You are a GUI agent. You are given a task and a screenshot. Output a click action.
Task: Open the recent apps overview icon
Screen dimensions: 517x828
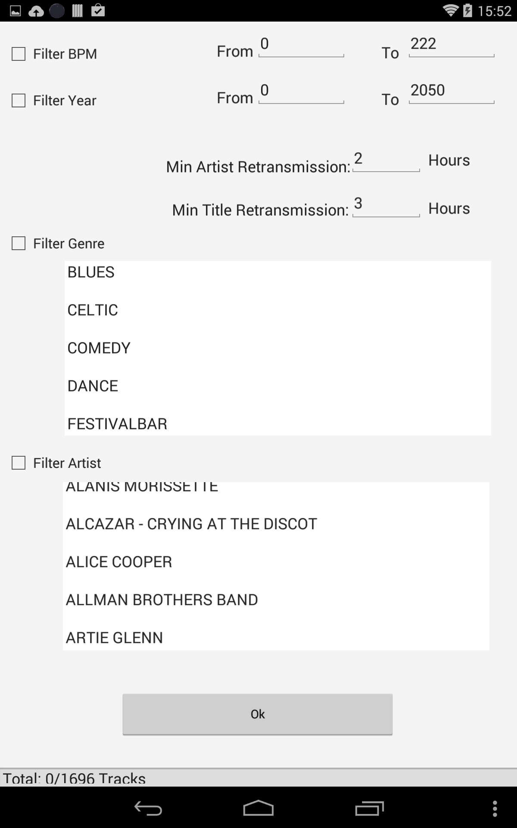click(x=369, y=809)
